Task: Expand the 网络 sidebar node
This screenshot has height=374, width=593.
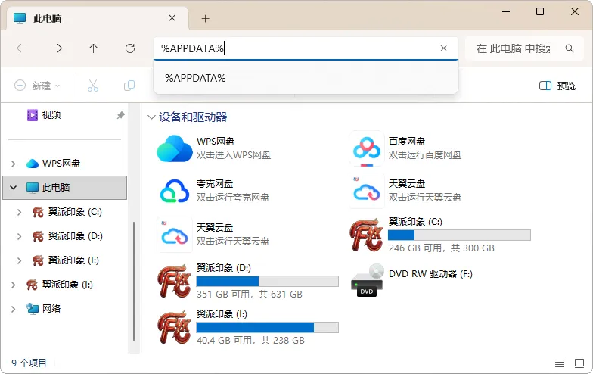Action: tap(14, 309)
